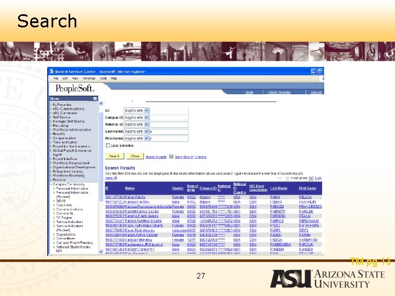Minimize the PeopleSoft Menu panel

[x=95, y=99]
